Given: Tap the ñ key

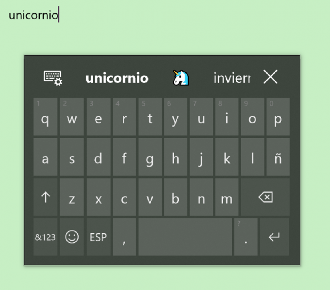Looking at the screenshot, I should pyautogui.click(x=278, y=157).
